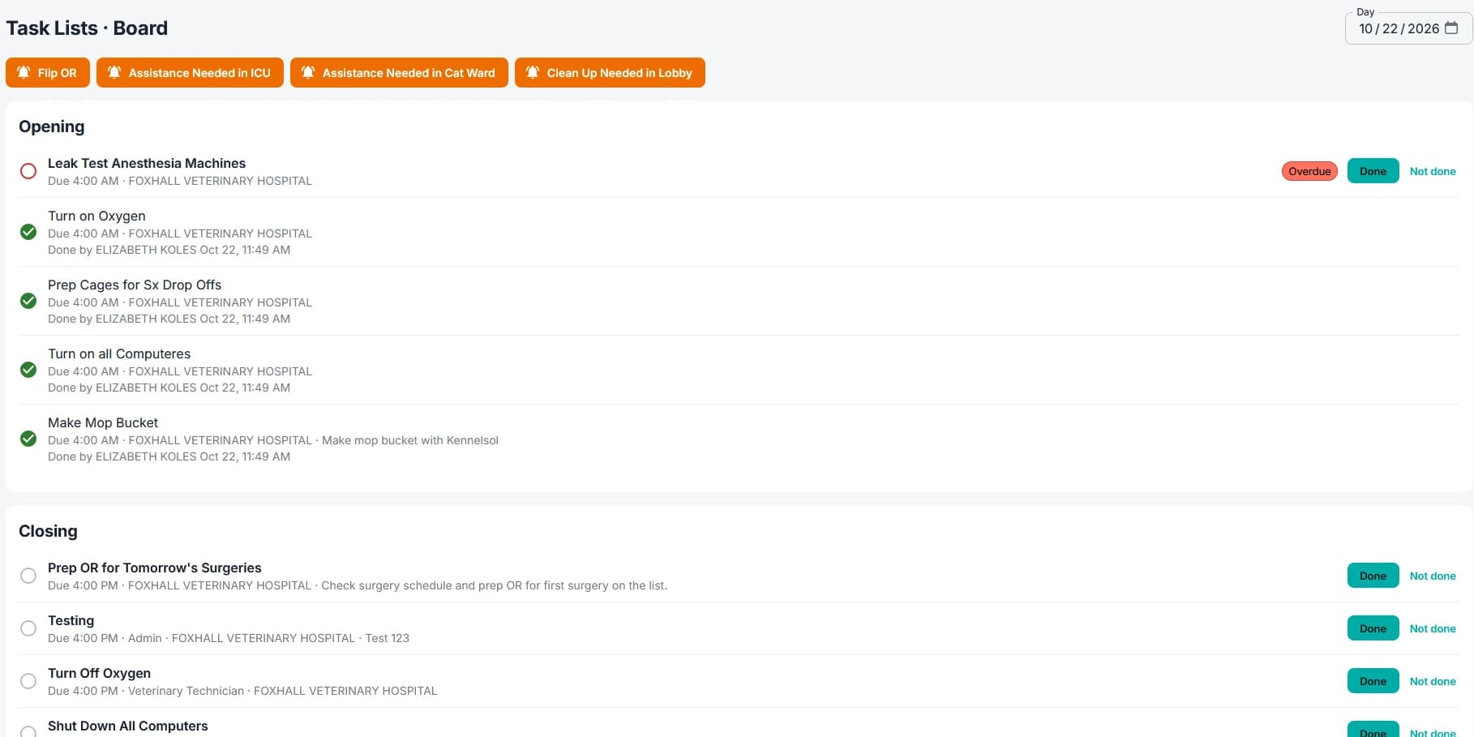Select the Leak Test Anesthesia Machines title
Viewport: 1474px width, 737px height.
coord(147,163)
